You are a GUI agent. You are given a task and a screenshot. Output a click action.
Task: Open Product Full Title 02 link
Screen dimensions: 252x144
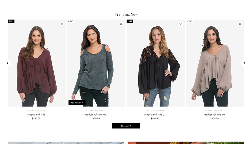95,115
